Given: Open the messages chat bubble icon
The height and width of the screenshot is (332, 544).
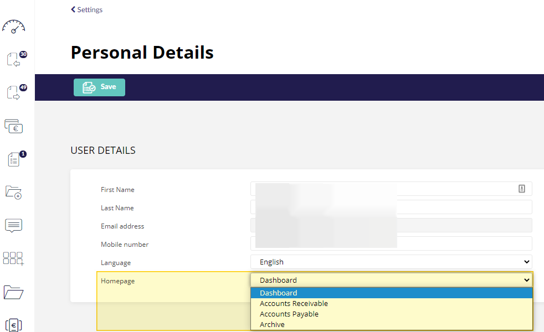Looking at the screenshot, I should [x=13, y=226].
